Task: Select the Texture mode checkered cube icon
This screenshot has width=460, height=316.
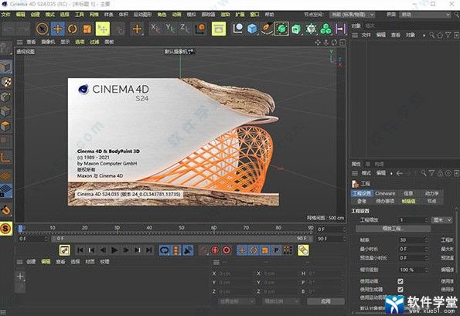Action: tap(6, 82)
